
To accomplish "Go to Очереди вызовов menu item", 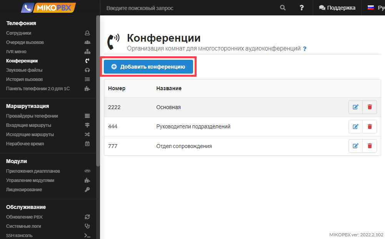I will (25, 42).
